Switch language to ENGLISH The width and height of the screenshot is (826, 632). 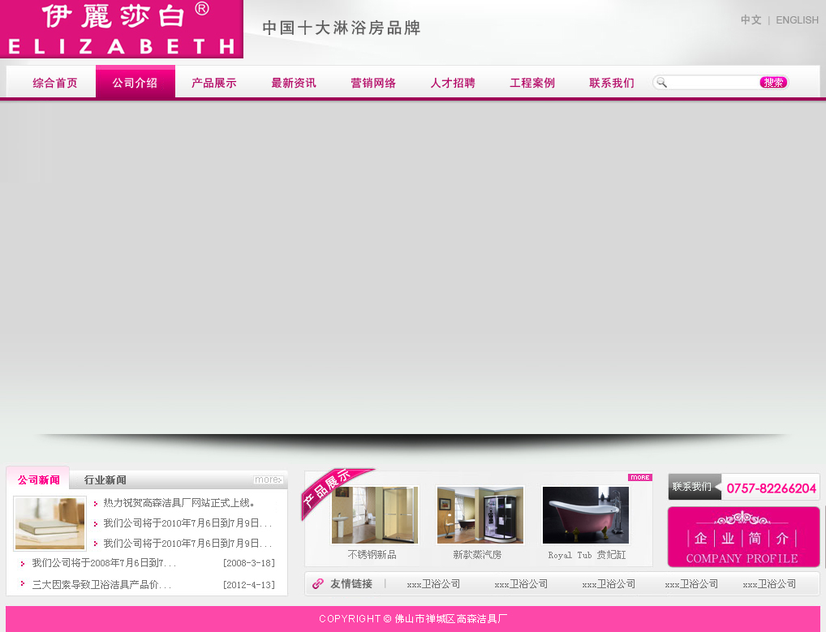797,20
